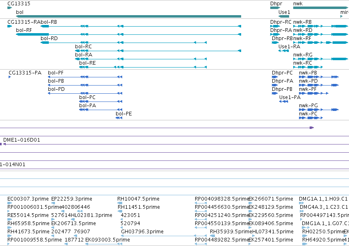Image resolution: width=349 pixels, height=246 pixels.
Task: Click the nwk-RC transcript label
Action: point(303,63)
